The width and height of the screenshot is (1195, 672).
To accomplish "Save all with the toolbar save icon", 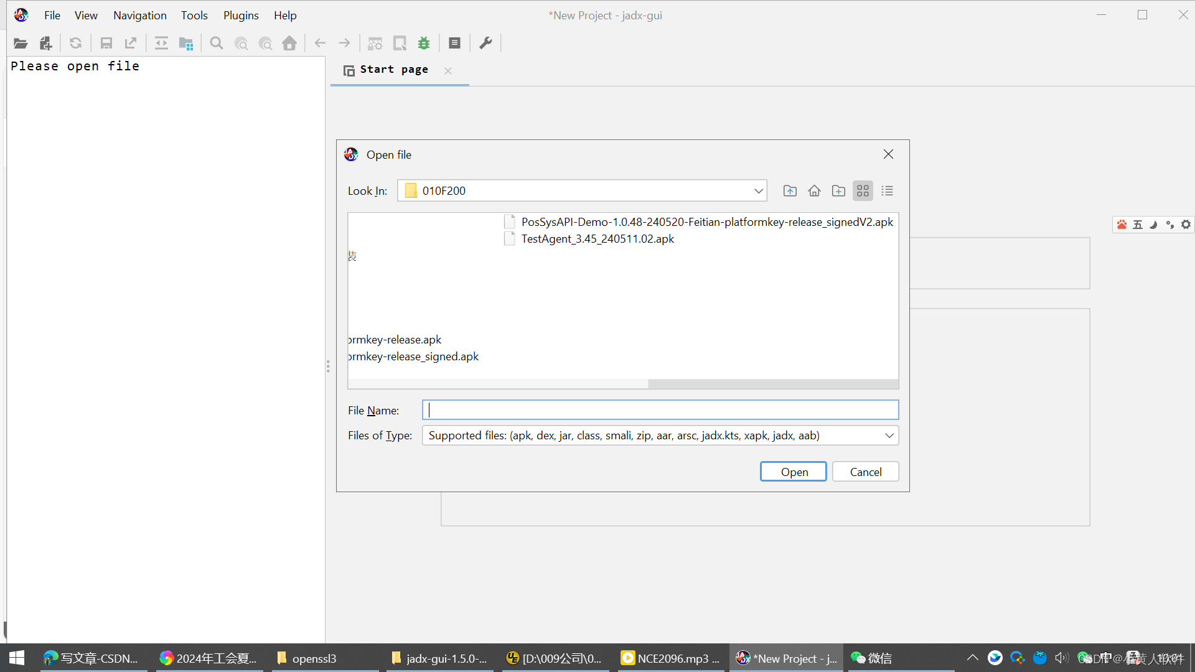I will (x=106, y=43).
